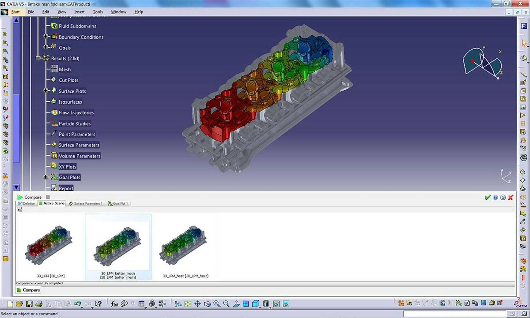Click the gray stop square beside Compare
The height and width of the screenshot is (318, 530).
(48, 197)
